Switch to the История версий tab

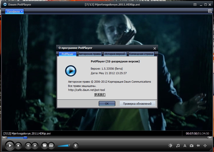coord(115,54)
